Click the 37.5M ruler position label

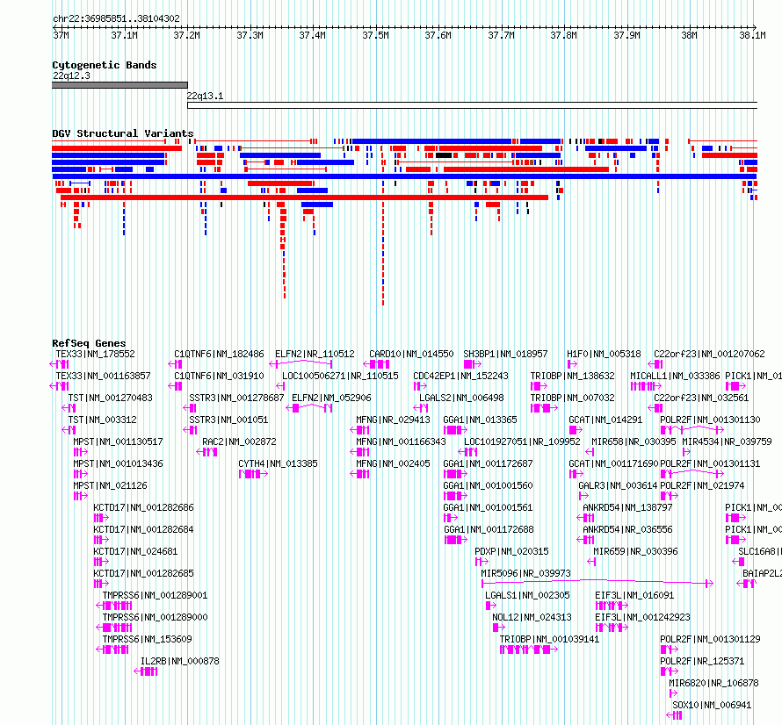tap(375, 35)
